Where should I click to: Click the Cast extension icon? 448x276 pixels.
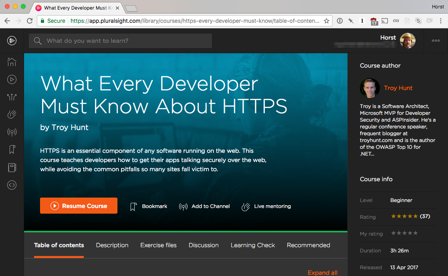click(x=385, y=21)
